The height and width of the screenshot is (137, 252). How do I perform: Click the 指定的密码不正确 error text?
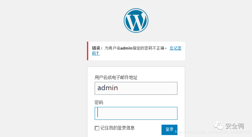[150, 48]
